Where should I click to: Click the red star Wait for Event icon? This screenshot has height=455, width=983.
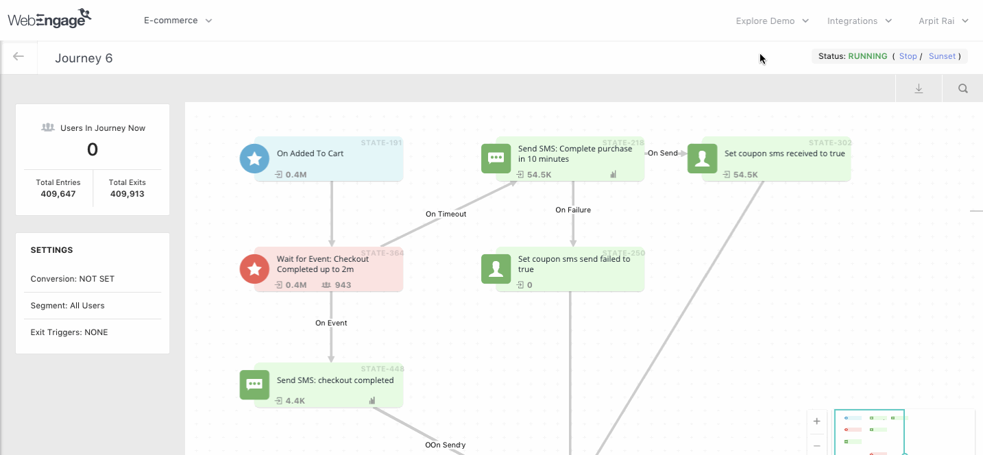click(254, 269)
